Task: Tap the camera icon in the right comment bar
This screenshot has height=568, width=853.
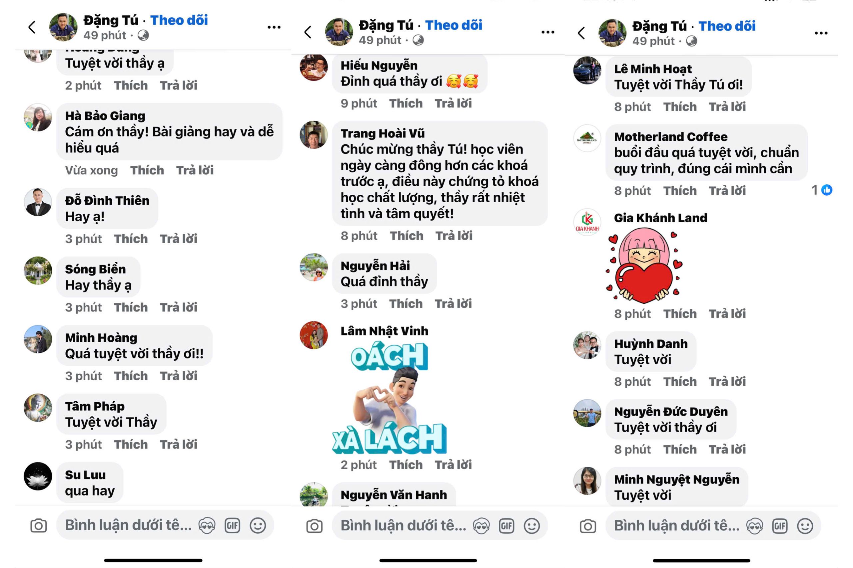Action: [587, 526]
